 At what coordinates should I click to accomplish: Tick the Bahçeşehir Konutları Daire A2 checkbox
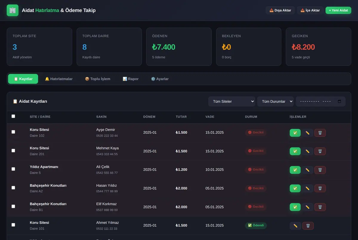(x=13, y=188)
